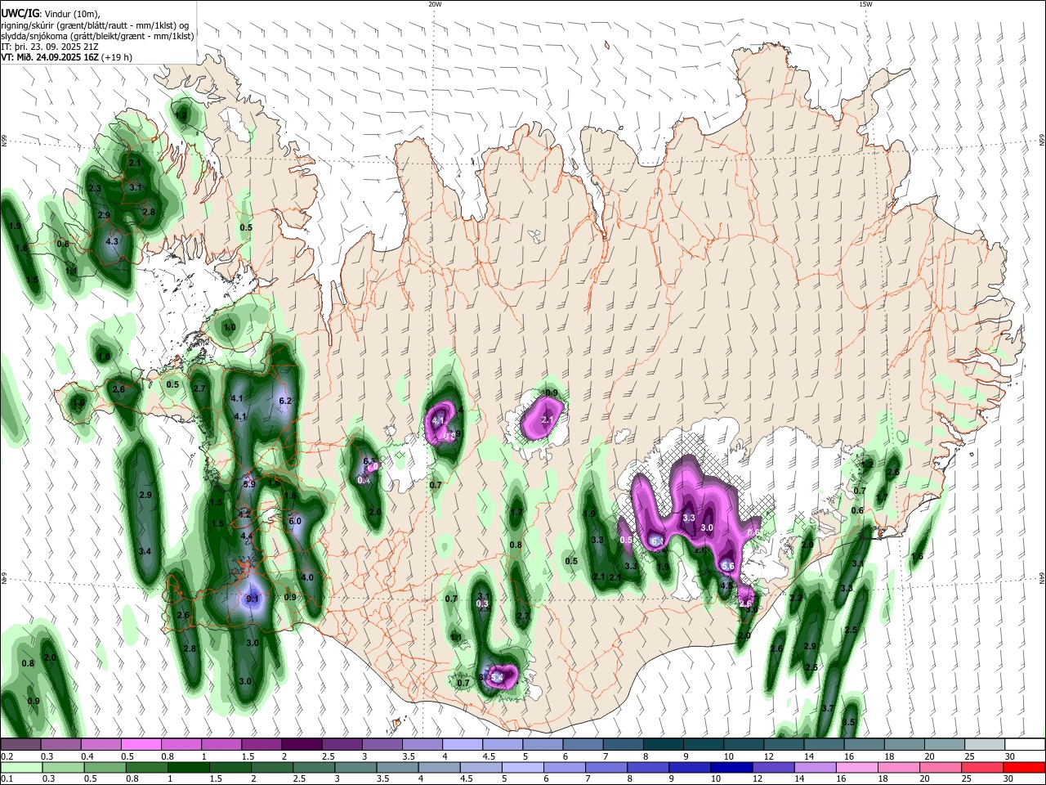This screenshot has height=785, width=1046.
Task: Select the grey-teal swatch starting at 18 in the upper scale
Action: pos(904,744)
